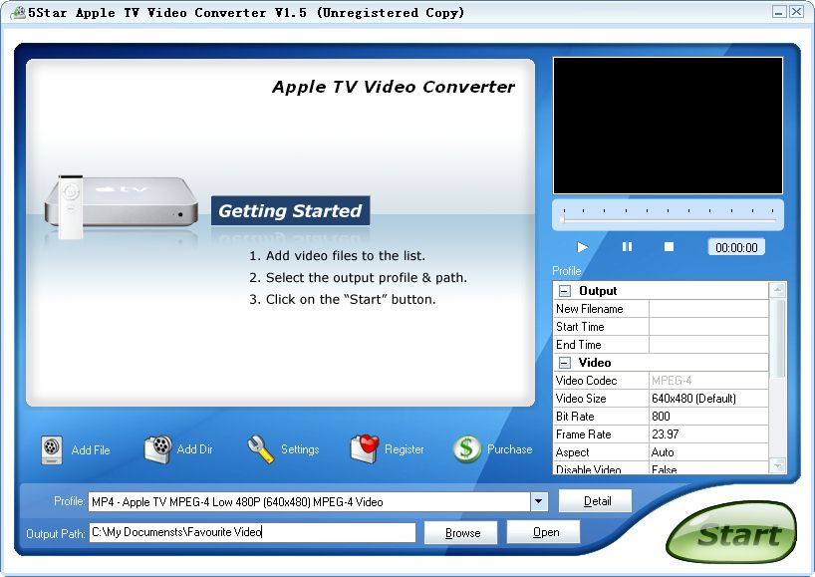Click the Register label
The height and width of the screenshot is (577, 815).
[x=404, y=449]
